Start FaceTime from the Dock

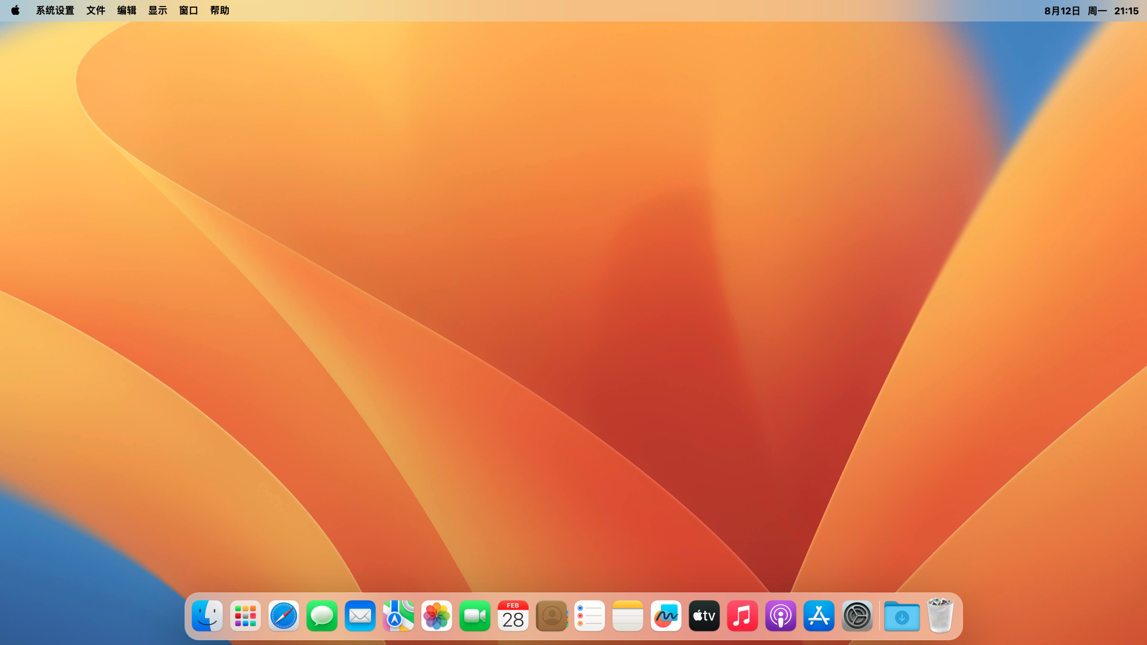point(475,616)
